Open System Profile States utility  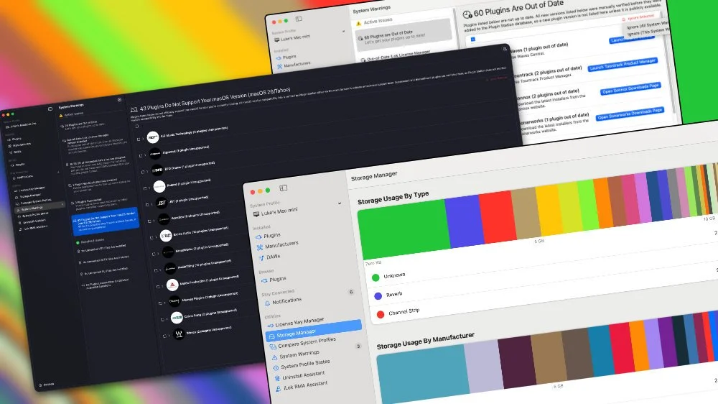(x=302, y=364)
